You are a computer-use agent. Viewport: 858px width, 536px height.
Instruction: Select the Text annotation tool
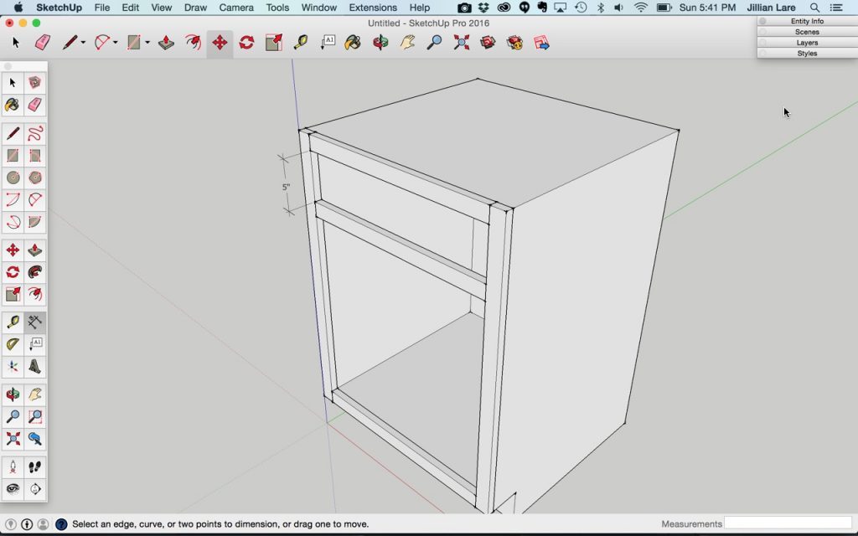coord(328,42)
